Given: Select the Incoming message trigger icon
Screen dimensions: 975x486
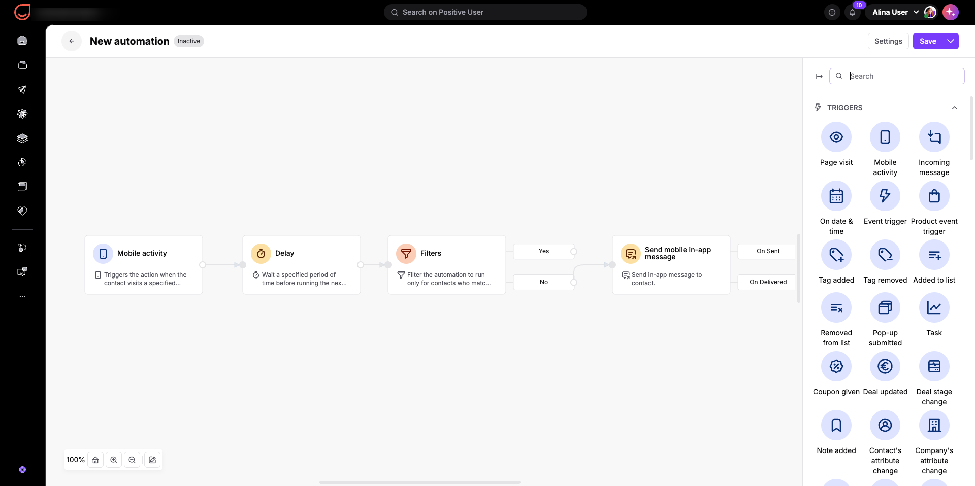Looking at the screenshot, I should [x=934, y=137].
